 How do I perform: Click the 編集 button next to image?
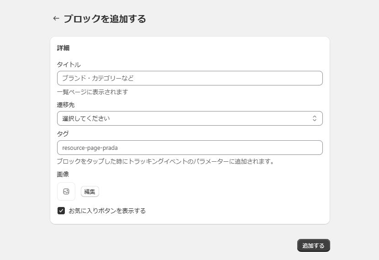tap(89, 191)
